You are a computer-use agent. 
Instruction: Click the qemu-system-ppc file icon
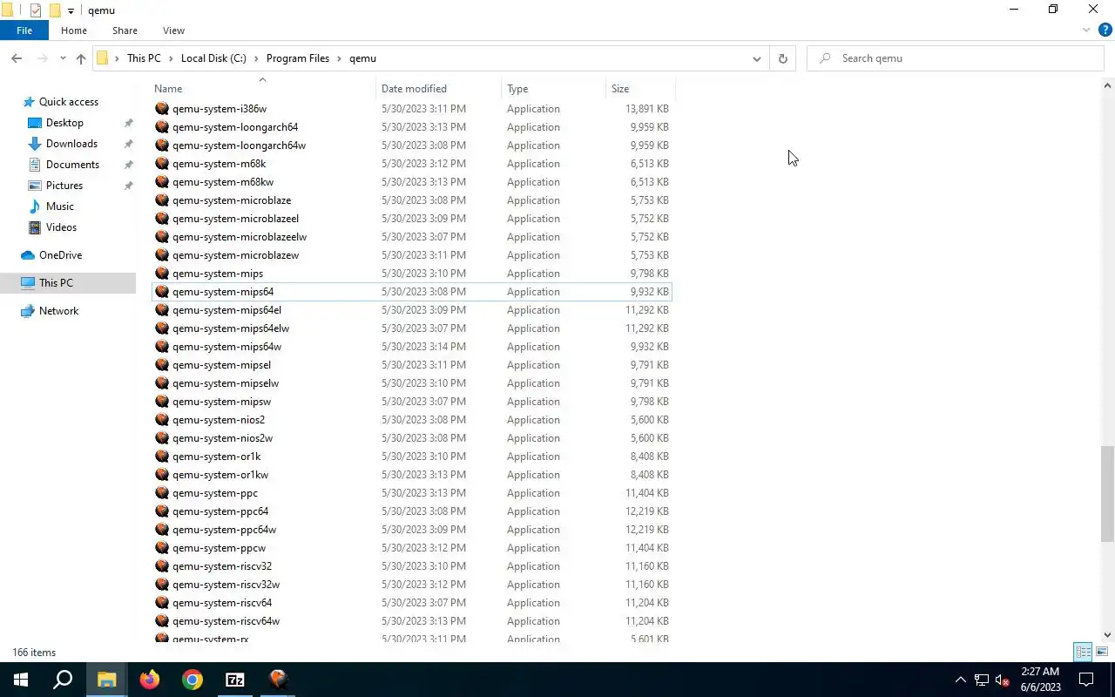pos(161,493)
